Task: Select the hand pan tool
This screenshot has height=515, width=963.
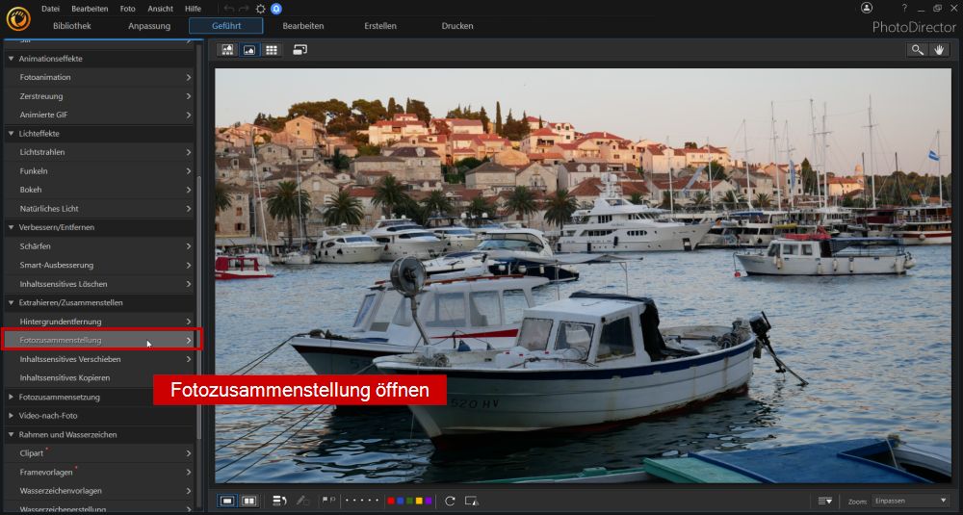Action: [938, 49]
